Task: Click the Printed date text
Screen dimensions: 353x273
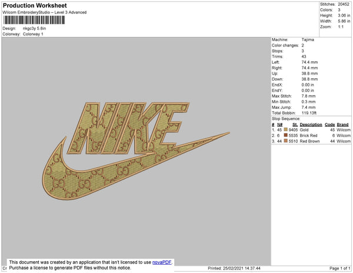Action: click(x=234, y=268)
